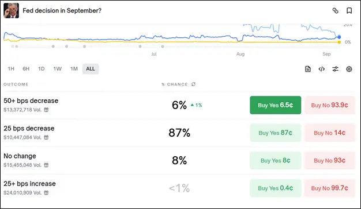The height and width of the screenshot is (209, 361).
Task: Click the blue endpoint marker on chart
Action: [x=339, y=37]
